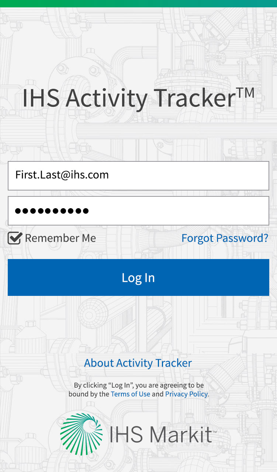Open the About Activity Tracker link

pos(138,363)
